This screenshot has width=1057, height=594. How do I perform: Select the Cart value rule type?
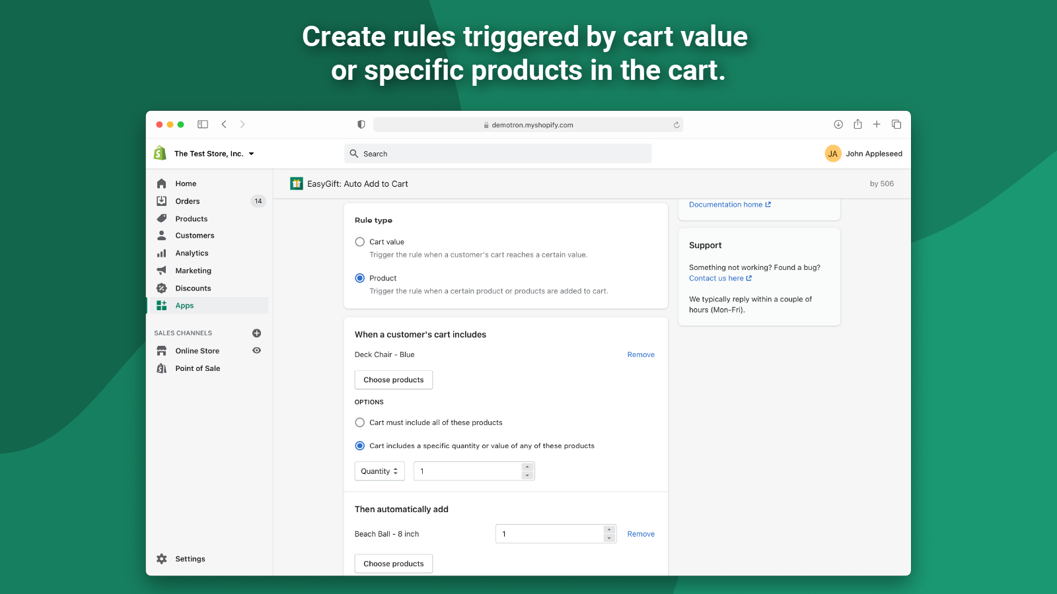(360, 242)
